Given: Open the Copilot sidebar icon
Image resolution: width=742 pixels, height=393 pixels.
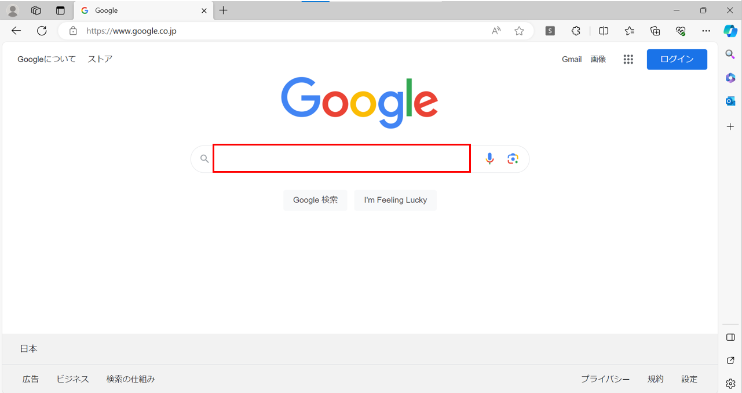Looking at the screenshot, I should [x=730, y=31].
